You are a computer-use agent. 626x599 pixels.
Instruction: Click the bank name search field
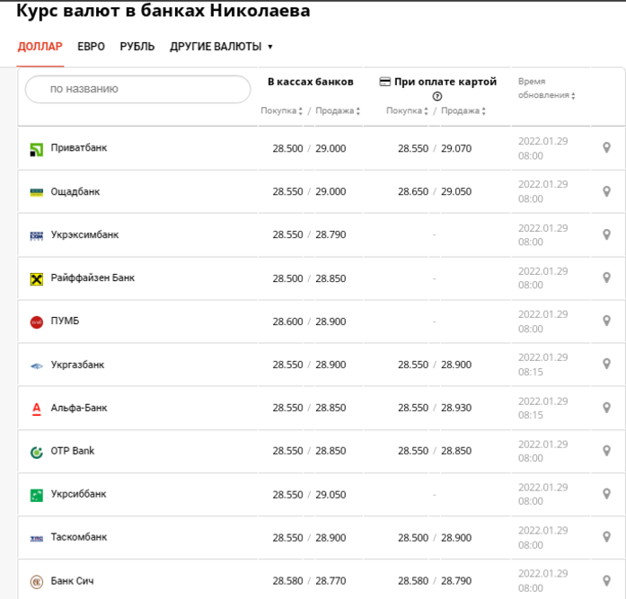tap(137, 89)
